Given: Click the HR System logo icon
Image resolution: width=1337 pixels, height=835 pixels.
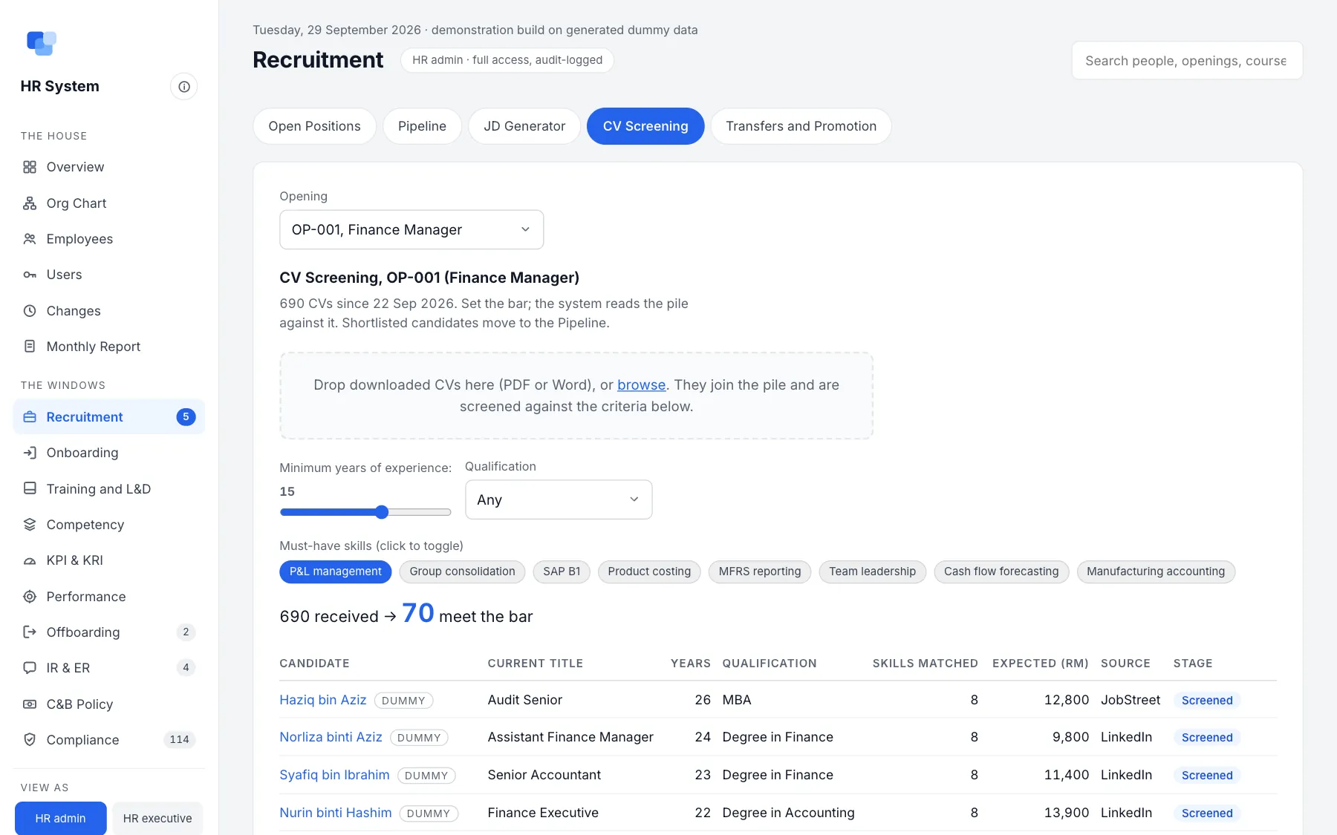Looking at the screenshot, I should [42, 43].
